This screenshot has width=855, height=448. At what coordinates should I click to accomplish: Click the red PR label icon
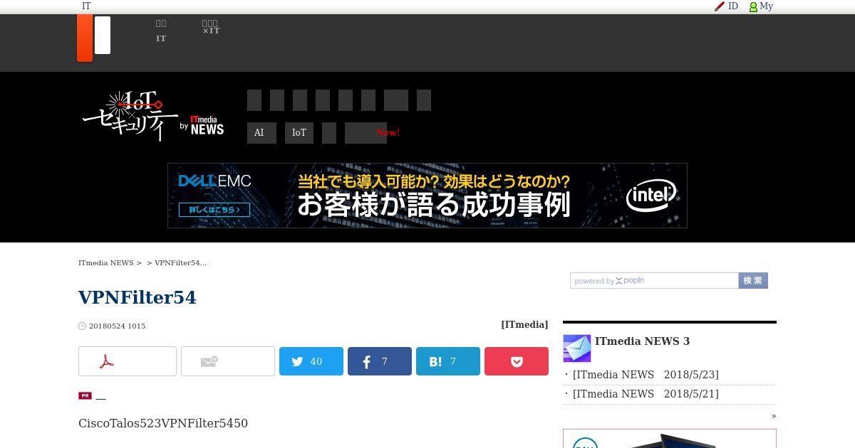point(85,395)
